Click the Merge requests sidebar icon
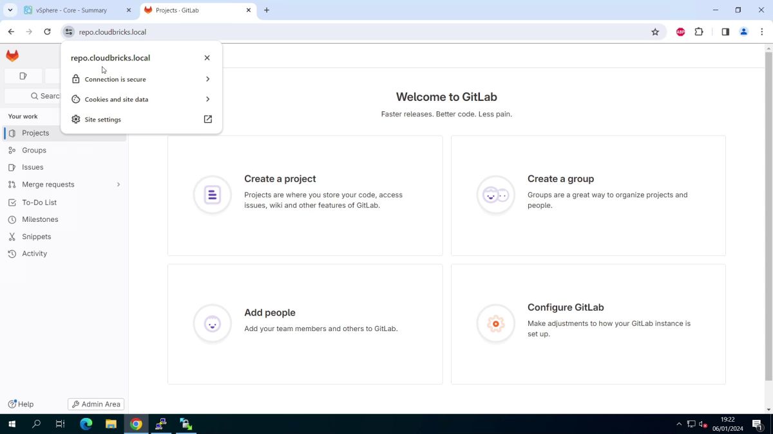Viewport: 773px width, 434px height. pos(12,185)
